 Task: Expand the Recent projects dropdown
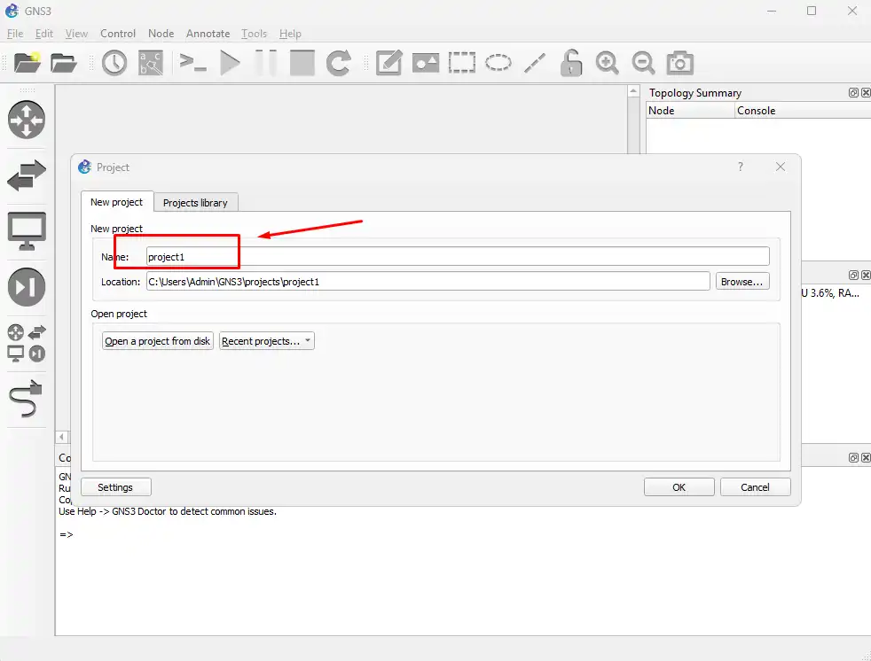tap(267, 341)
